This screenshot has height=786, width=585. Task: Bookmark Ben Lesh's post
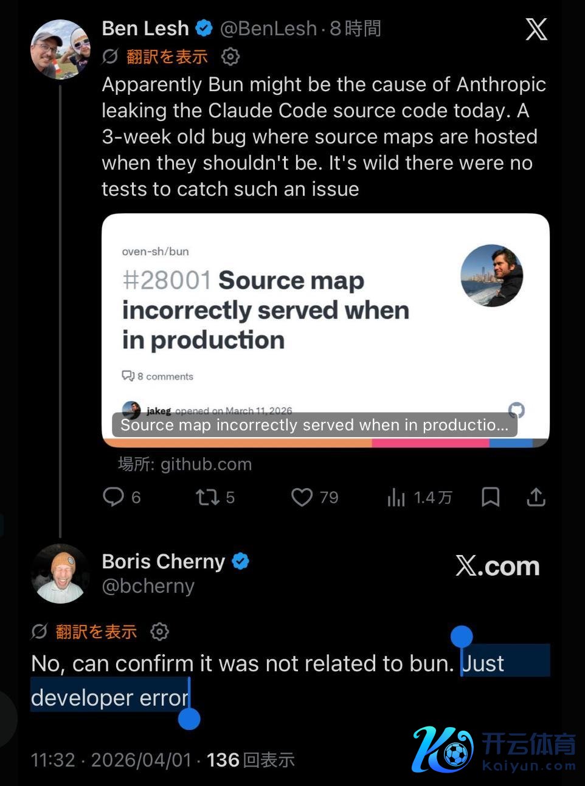(x=490, y=497)
